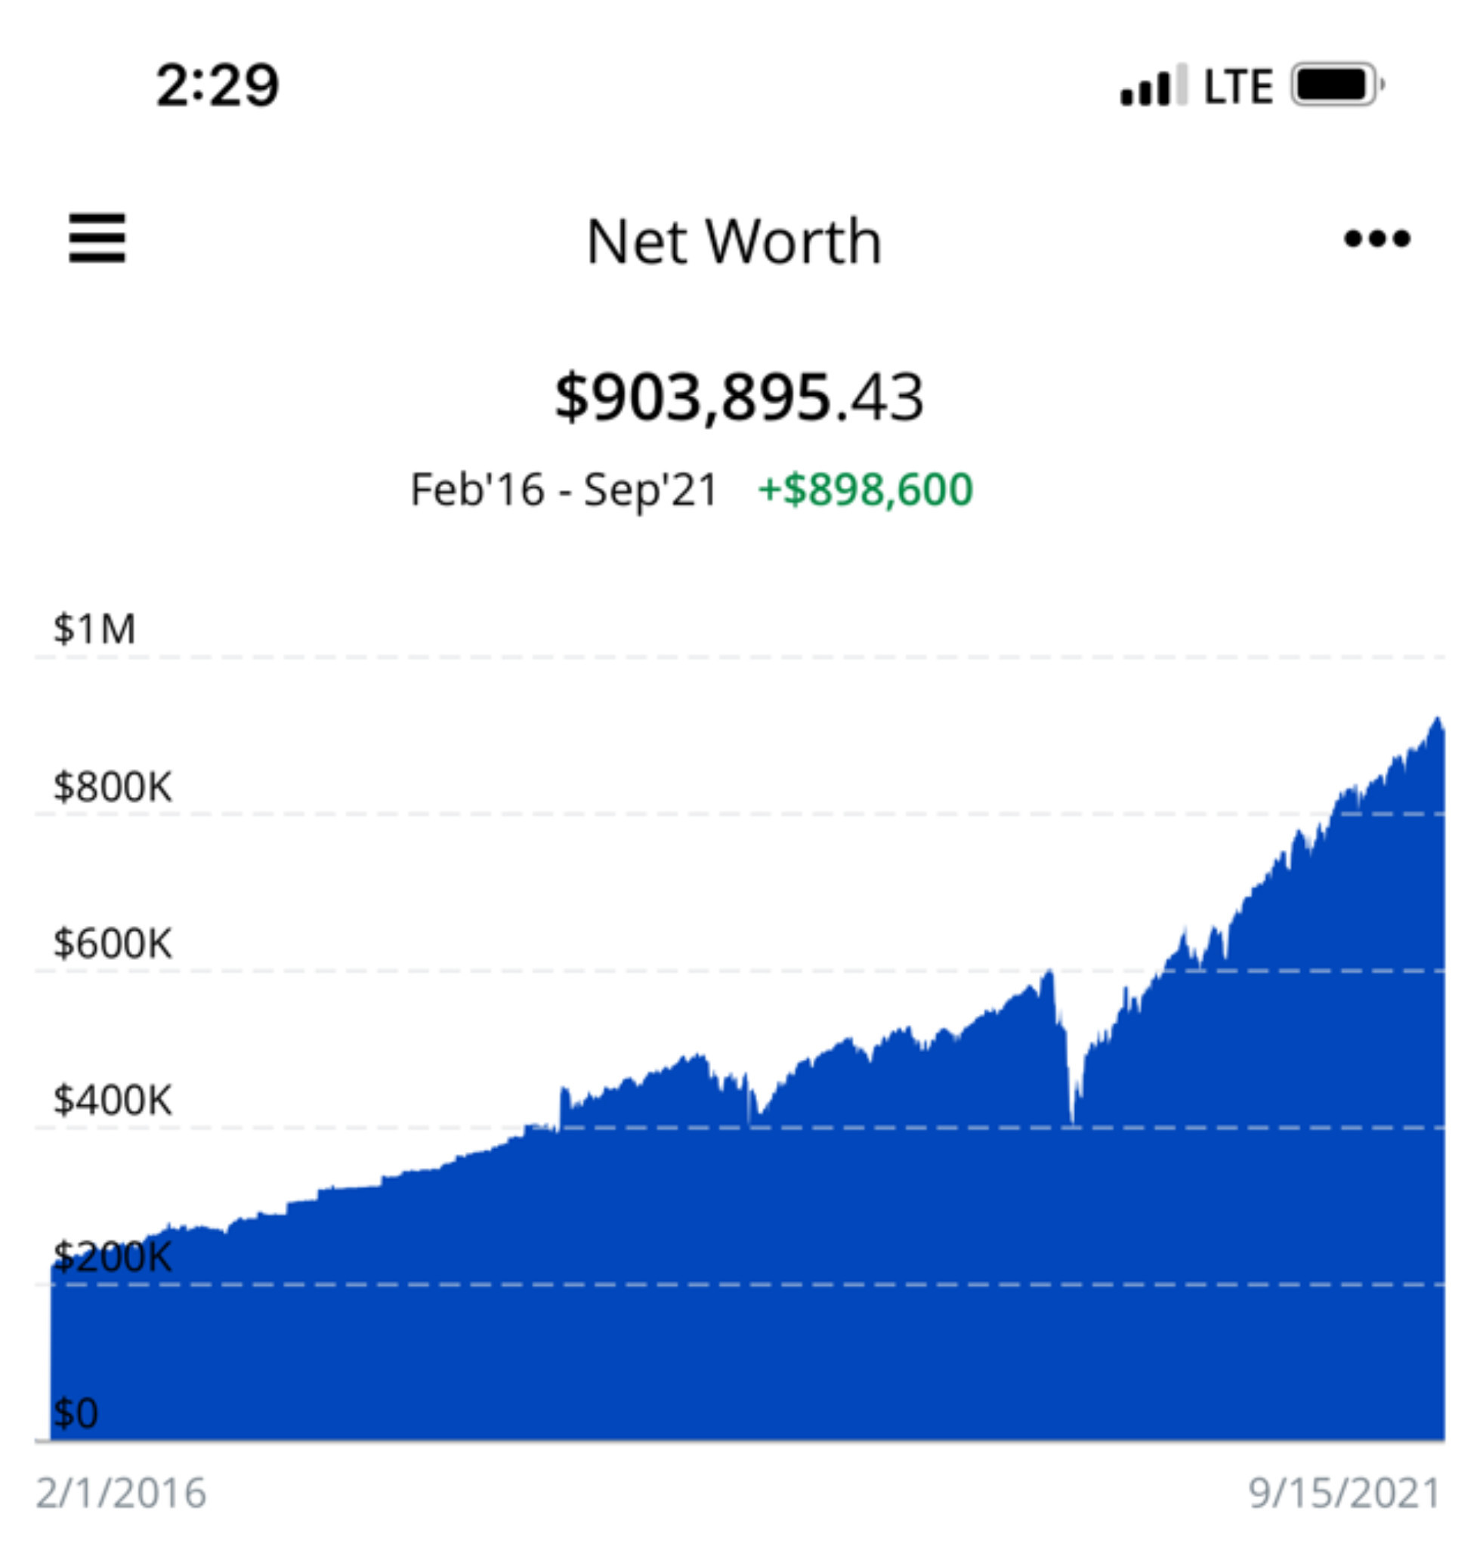The width and height of the screenshot is (1480, 1547).
Task: Select the 9/15/2021 end date
Action: (1344, 1493)
